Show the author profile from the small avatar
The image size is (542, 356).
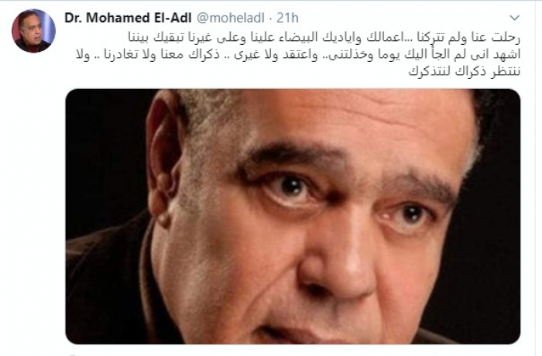[x=33, y=31]
